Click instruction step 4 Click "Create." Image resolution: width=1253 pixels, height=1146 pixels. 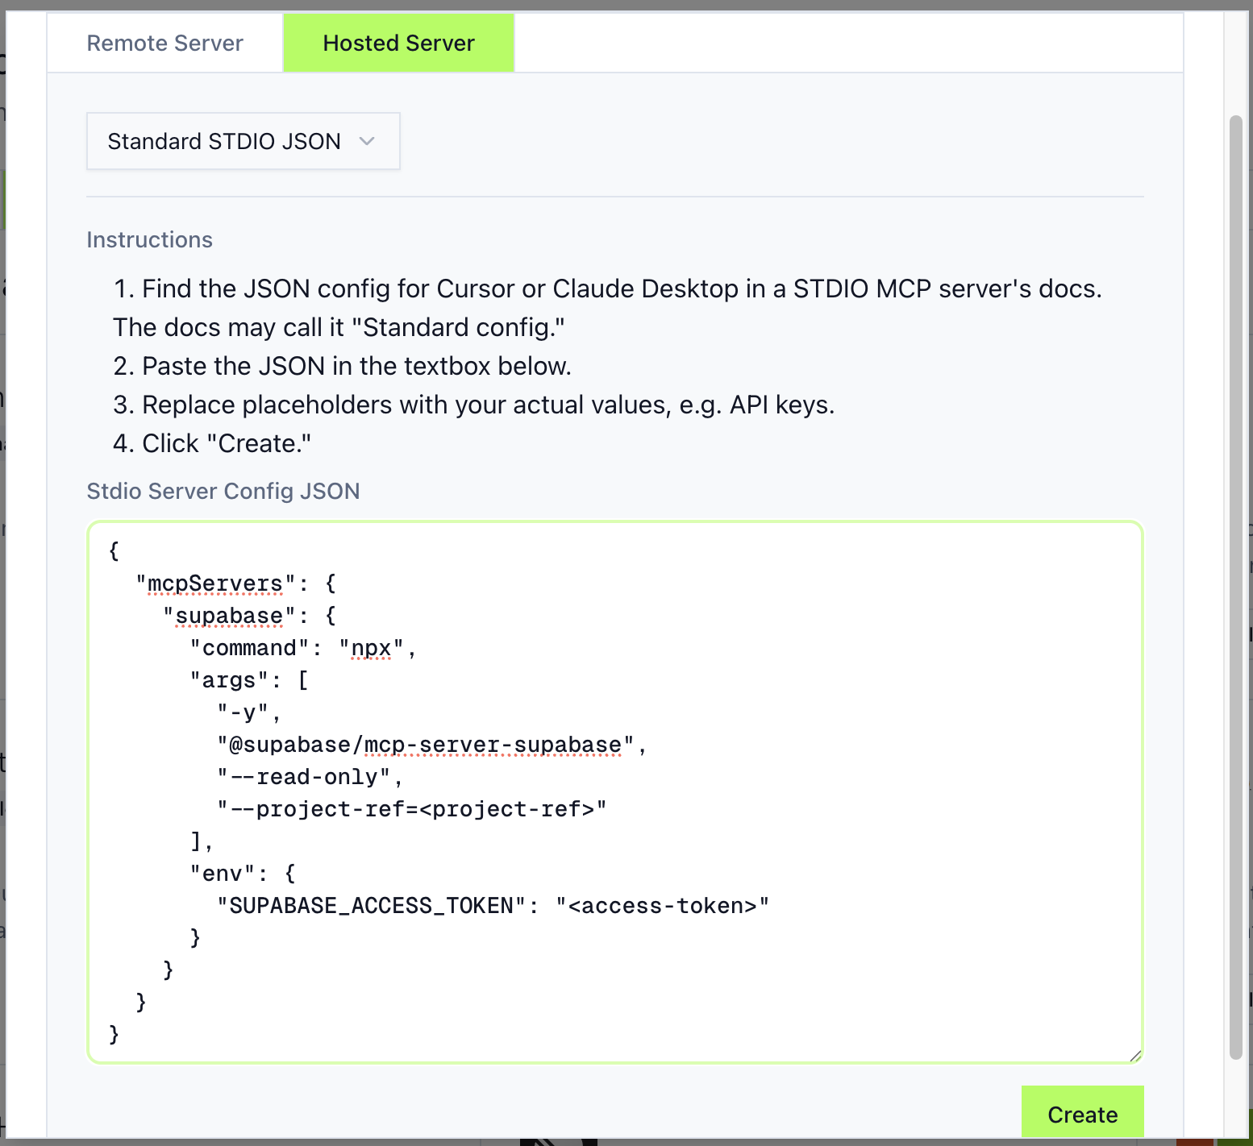pyautogui.click(x=212, y=443)
